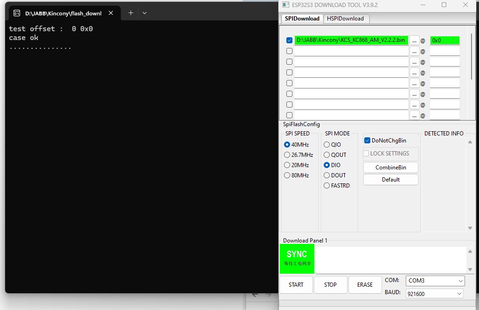Click DETECTED INFO scroll up arrow
The width and height of the screenshot is (479, 310).
[470, 142]
